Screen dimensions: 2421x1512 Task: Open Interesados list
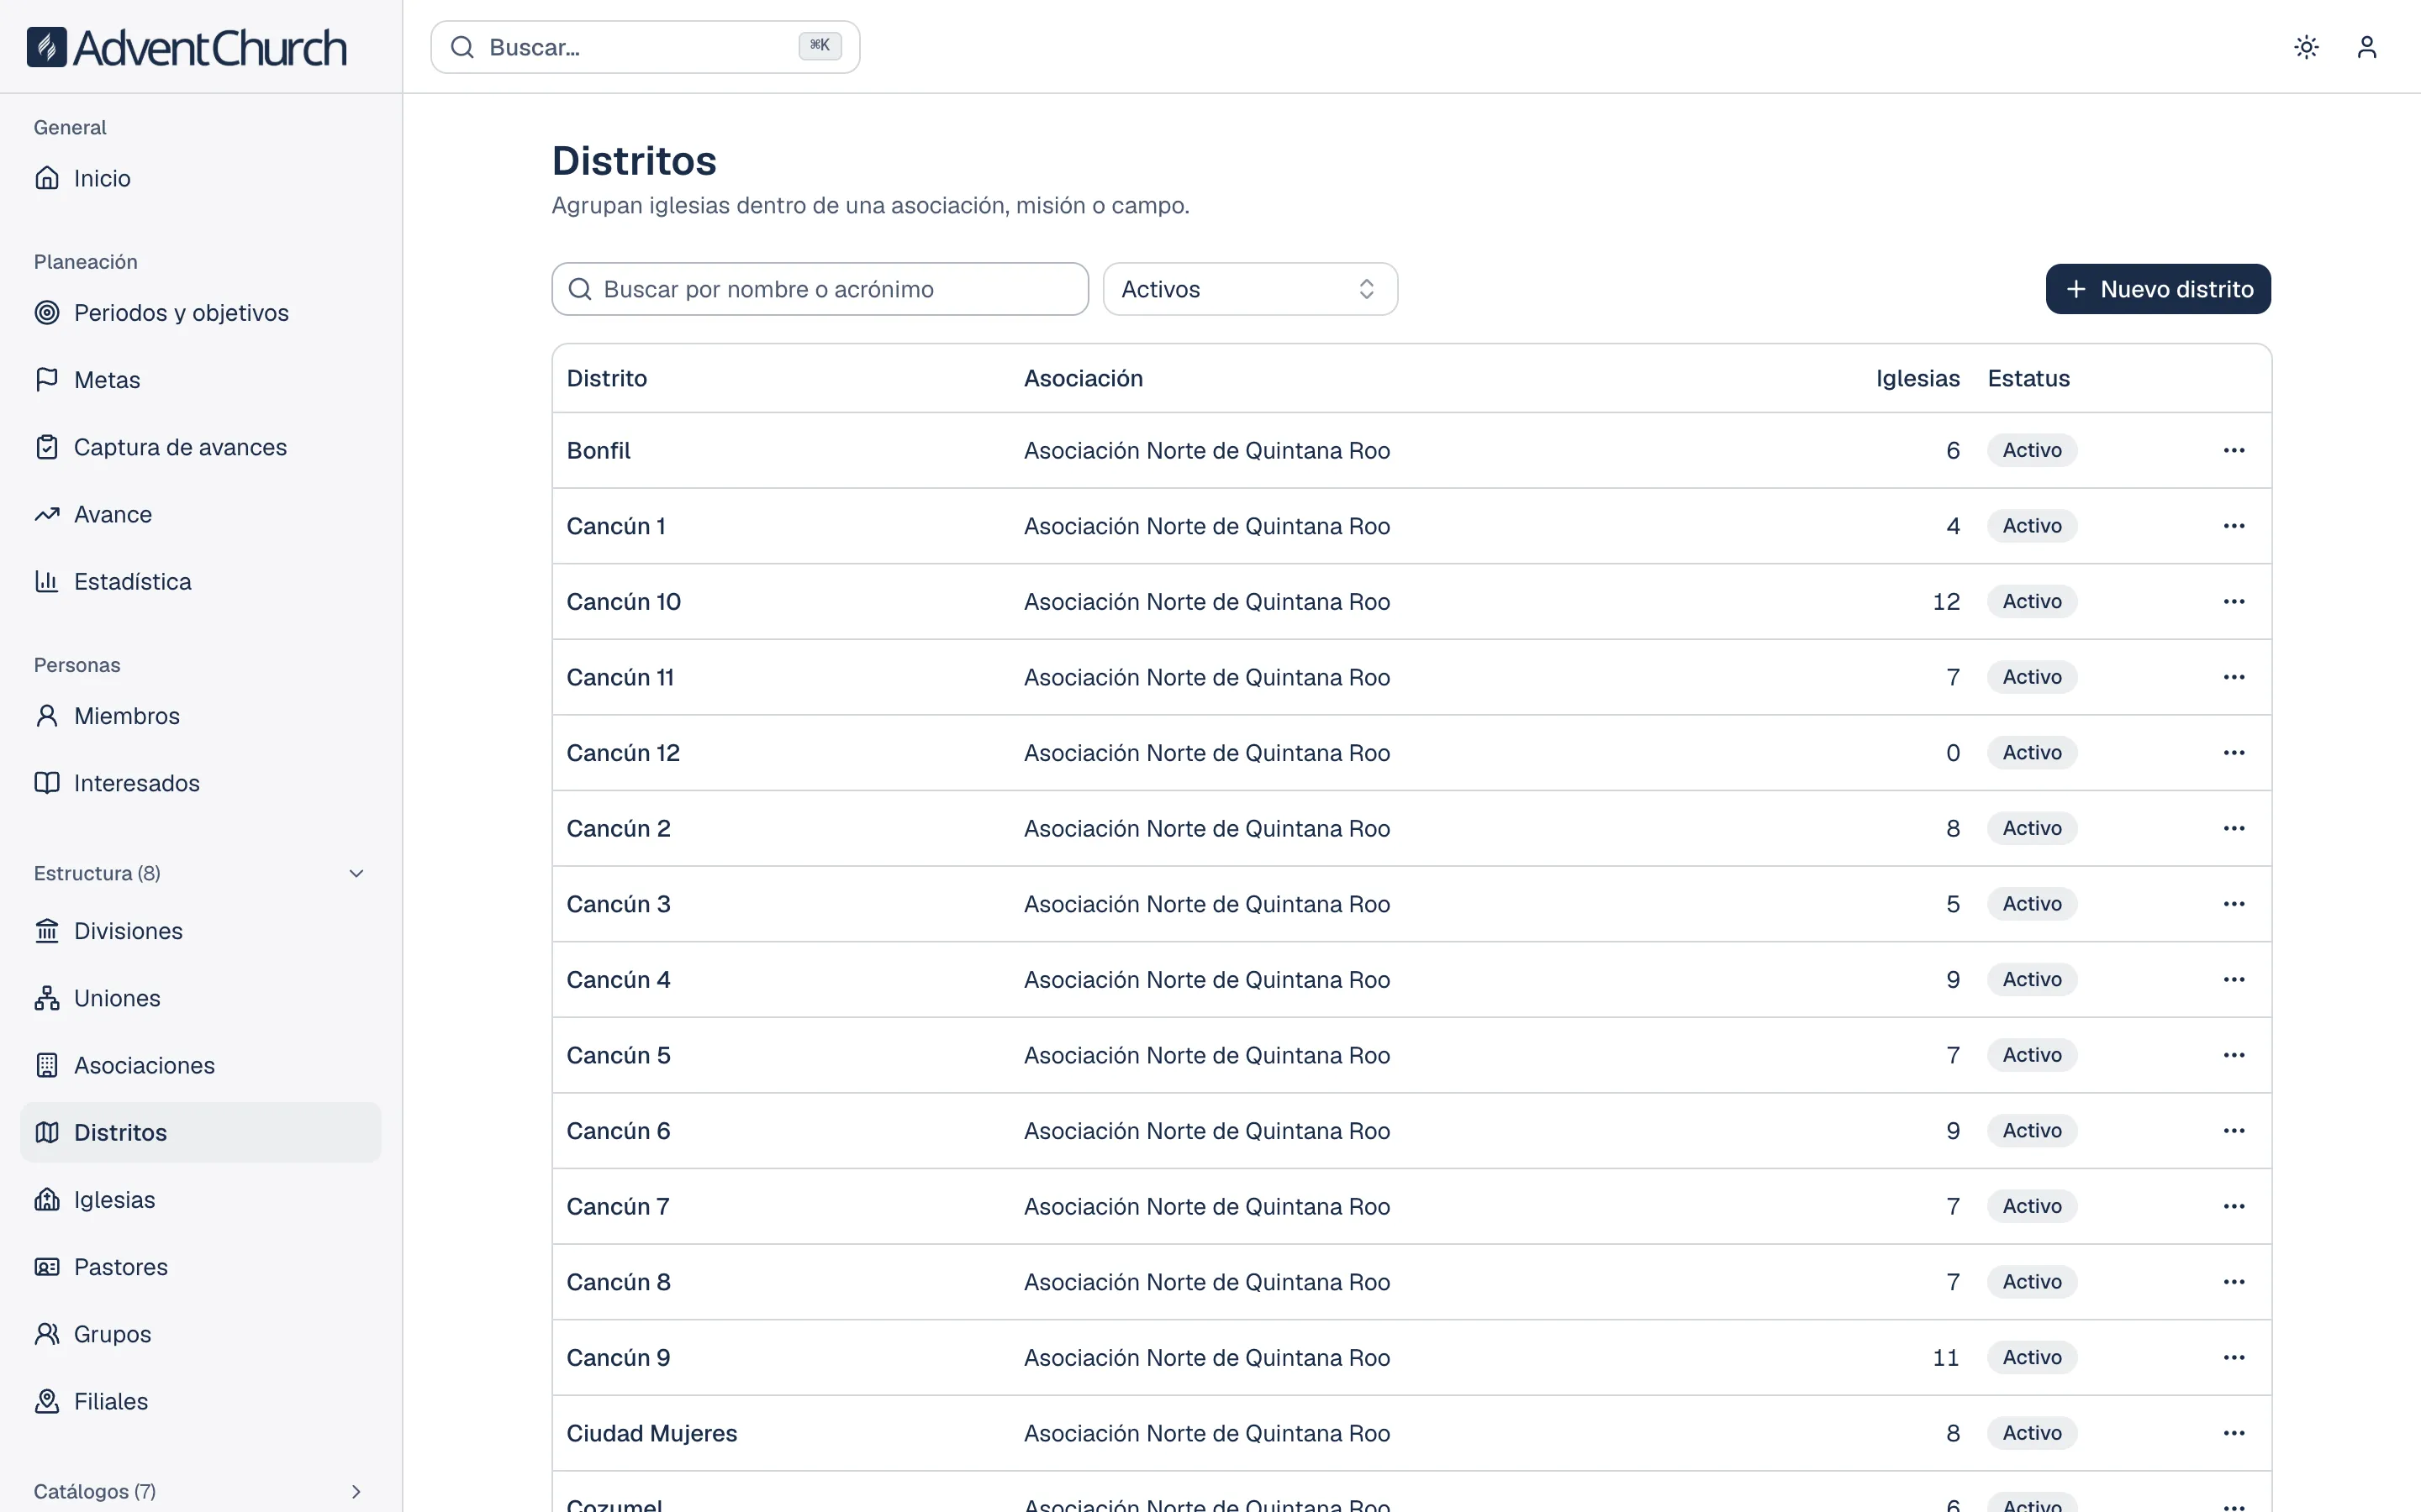point(200,783)
